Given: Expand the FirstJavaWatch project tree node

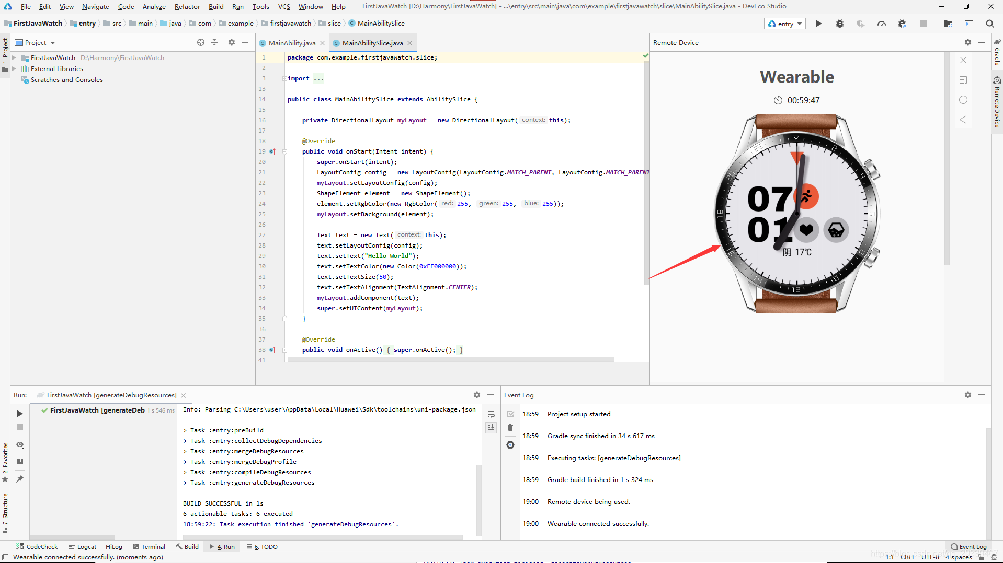Looking at the screenshot, I should point(14,58).
